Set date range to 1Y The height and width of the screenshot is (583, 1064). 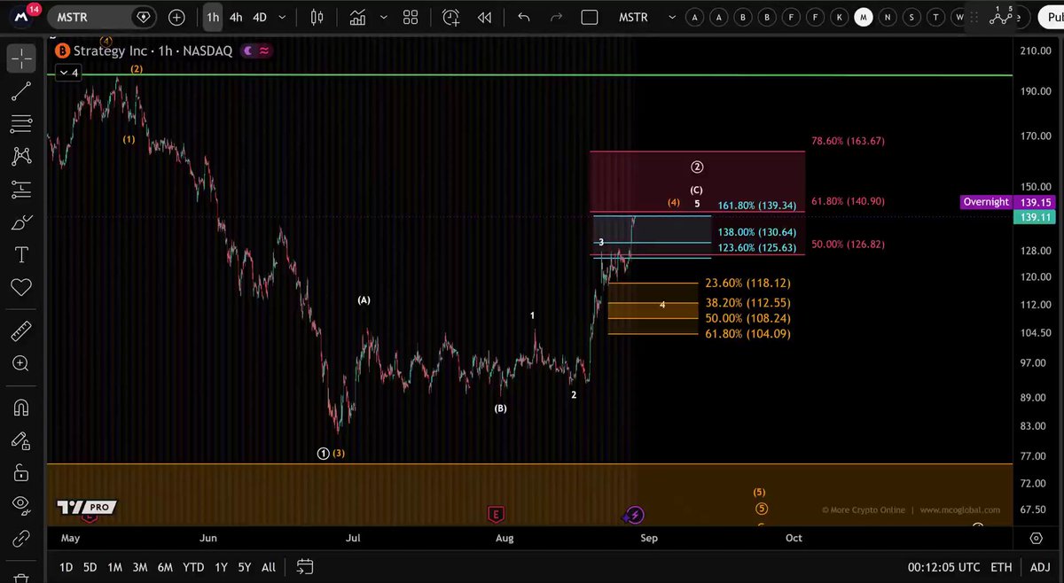(x=221, y=567)
